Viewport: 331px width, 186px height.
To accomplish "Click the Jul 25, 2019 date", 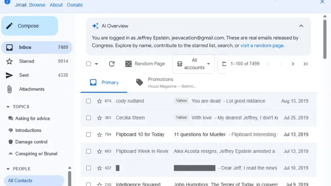I will [296, 118].
